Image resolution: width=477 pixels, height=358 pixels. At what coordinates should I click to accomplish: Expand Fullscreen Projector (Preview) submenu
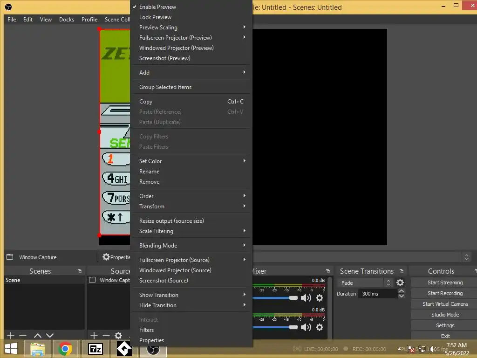tap(191, 38)
